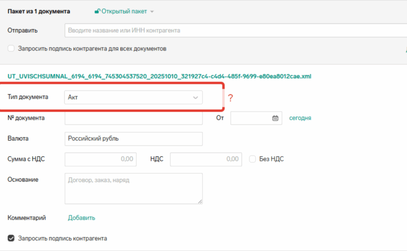This screenshot has width=407, height=251.
Task: Click Добавить to add a comment
Action: point(81,218)
